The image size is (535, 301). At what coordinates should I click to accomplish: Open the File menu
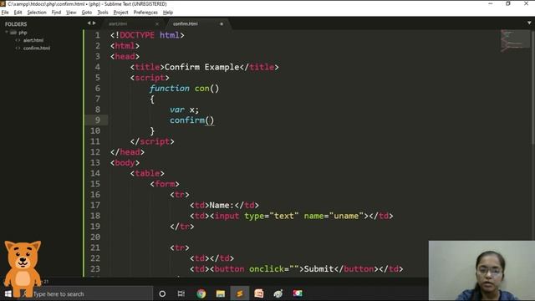(x=5, y=13)
